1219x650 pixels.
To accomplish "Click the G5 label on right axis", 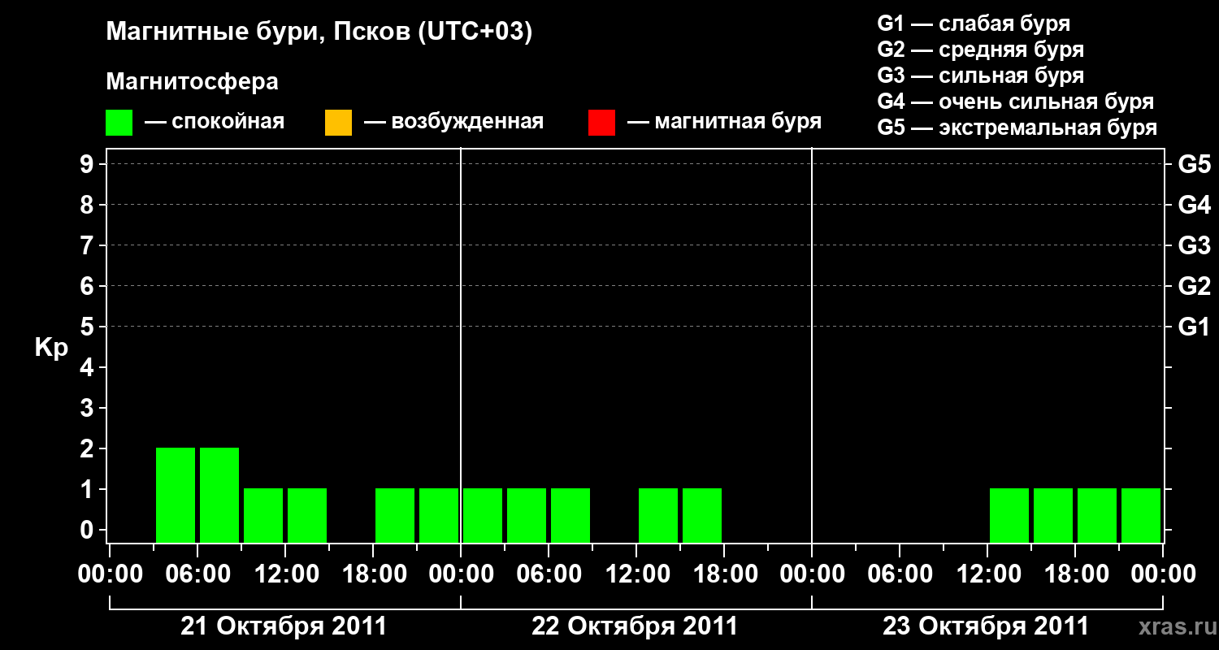I will point(1195,164).
